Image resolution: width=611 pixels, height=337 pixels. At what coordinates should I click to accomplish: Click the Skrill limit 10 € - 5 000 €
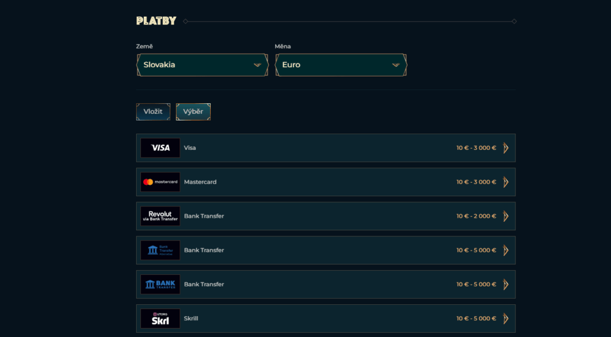tap(476, 319)
